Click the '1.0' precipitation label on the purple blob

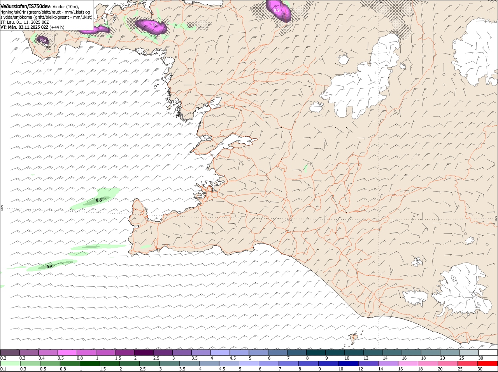tap(153, 24)
